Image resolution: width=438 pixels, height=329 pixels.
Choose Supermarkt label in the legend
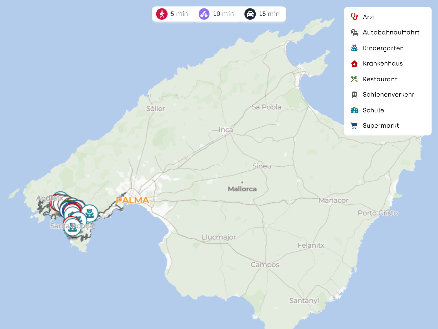pyautogui.click(x=381, y=126)
